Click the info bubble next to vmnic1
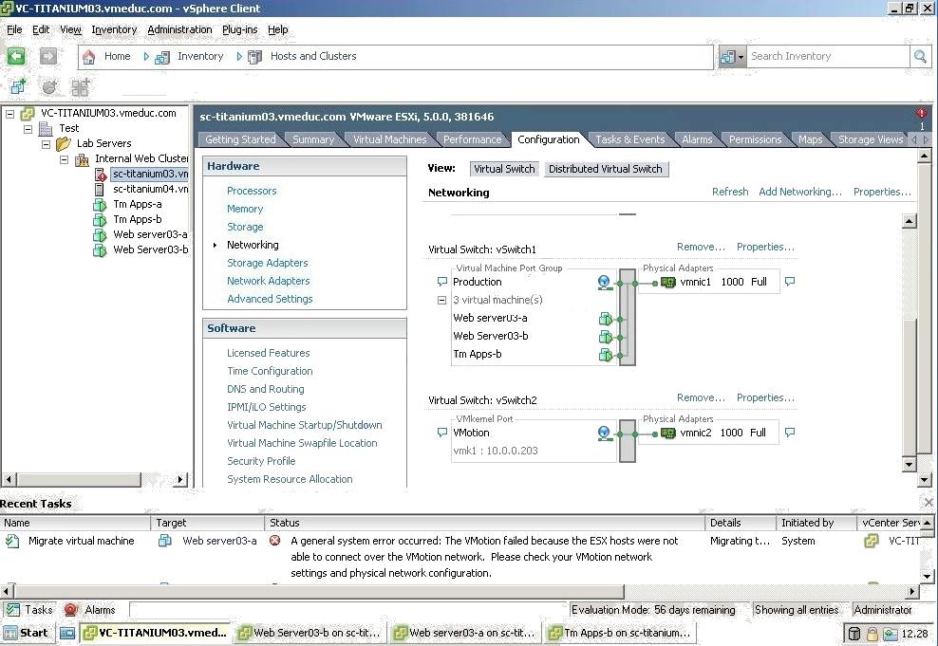Image resolution: width=938 pixels, height=646 pixels. coord(790,282)
